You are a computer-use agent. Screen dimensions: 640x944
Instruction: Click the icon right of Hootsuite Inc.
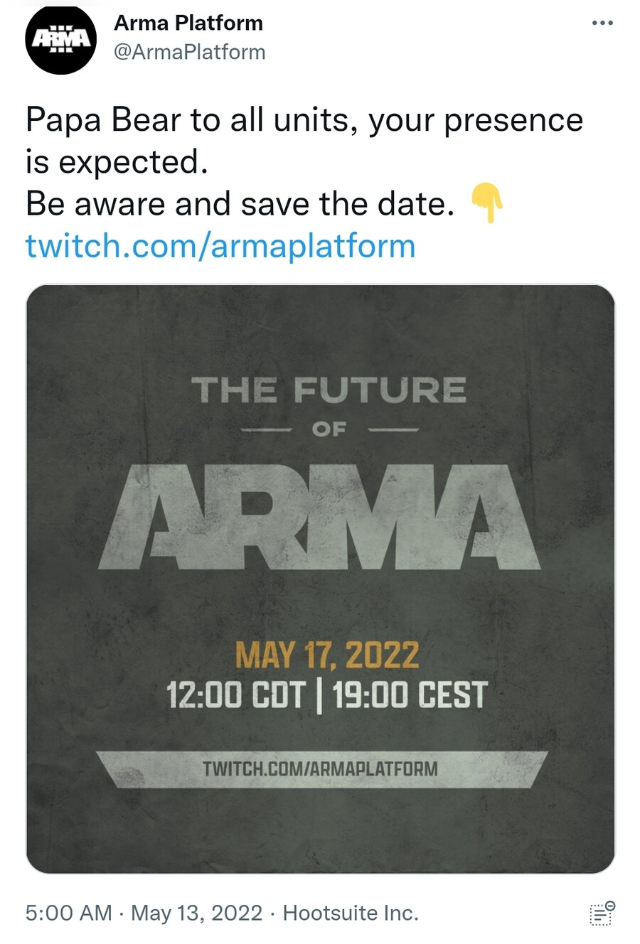point(602,913)
